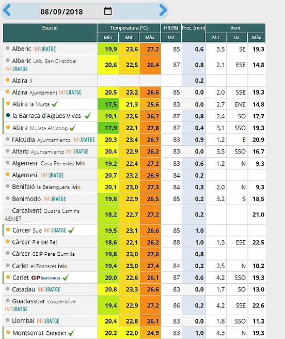Image resolution: width=285 pixels, height=339 pixels.
Task: Click orange status dot beside Alzira II
Action: [8, 80]
